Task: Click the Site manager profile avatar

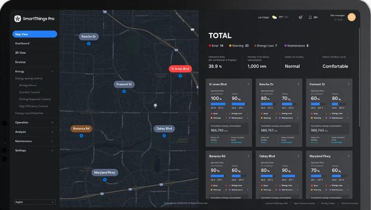Action: pyautogui.click(x=352, y=17)
